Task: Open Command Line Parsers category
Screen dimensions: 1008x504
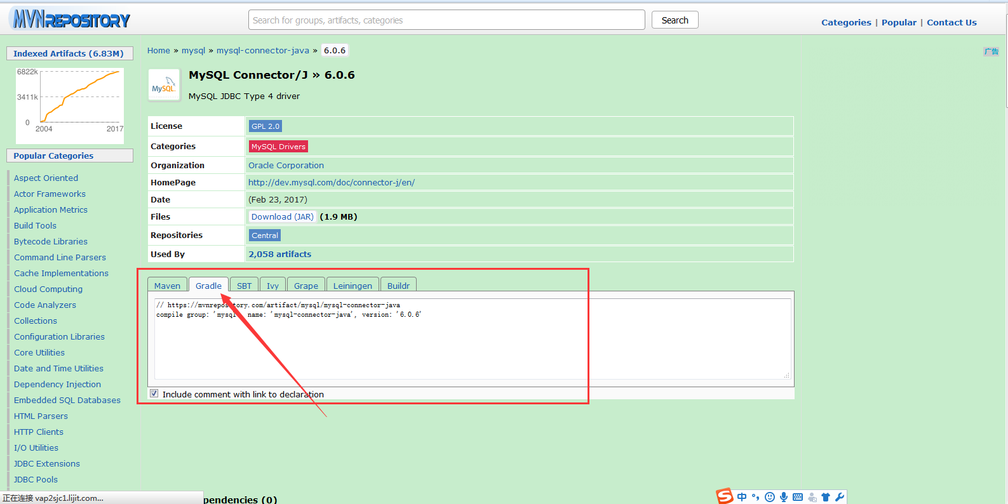Action: pyautogui.click(x=60, y=257)
